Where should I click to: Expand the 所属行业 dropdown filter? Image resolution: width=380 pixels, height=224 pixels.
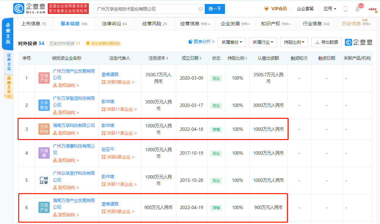click(x=263, y=42)
